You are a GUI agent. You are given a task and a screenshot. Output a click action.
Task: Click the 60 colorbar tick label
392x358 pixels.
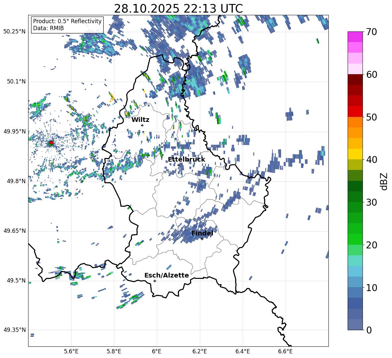tap(371, 75)
